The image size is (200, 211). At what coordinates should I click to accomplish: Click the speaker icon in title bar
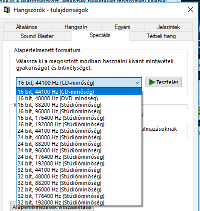[6, 10]
